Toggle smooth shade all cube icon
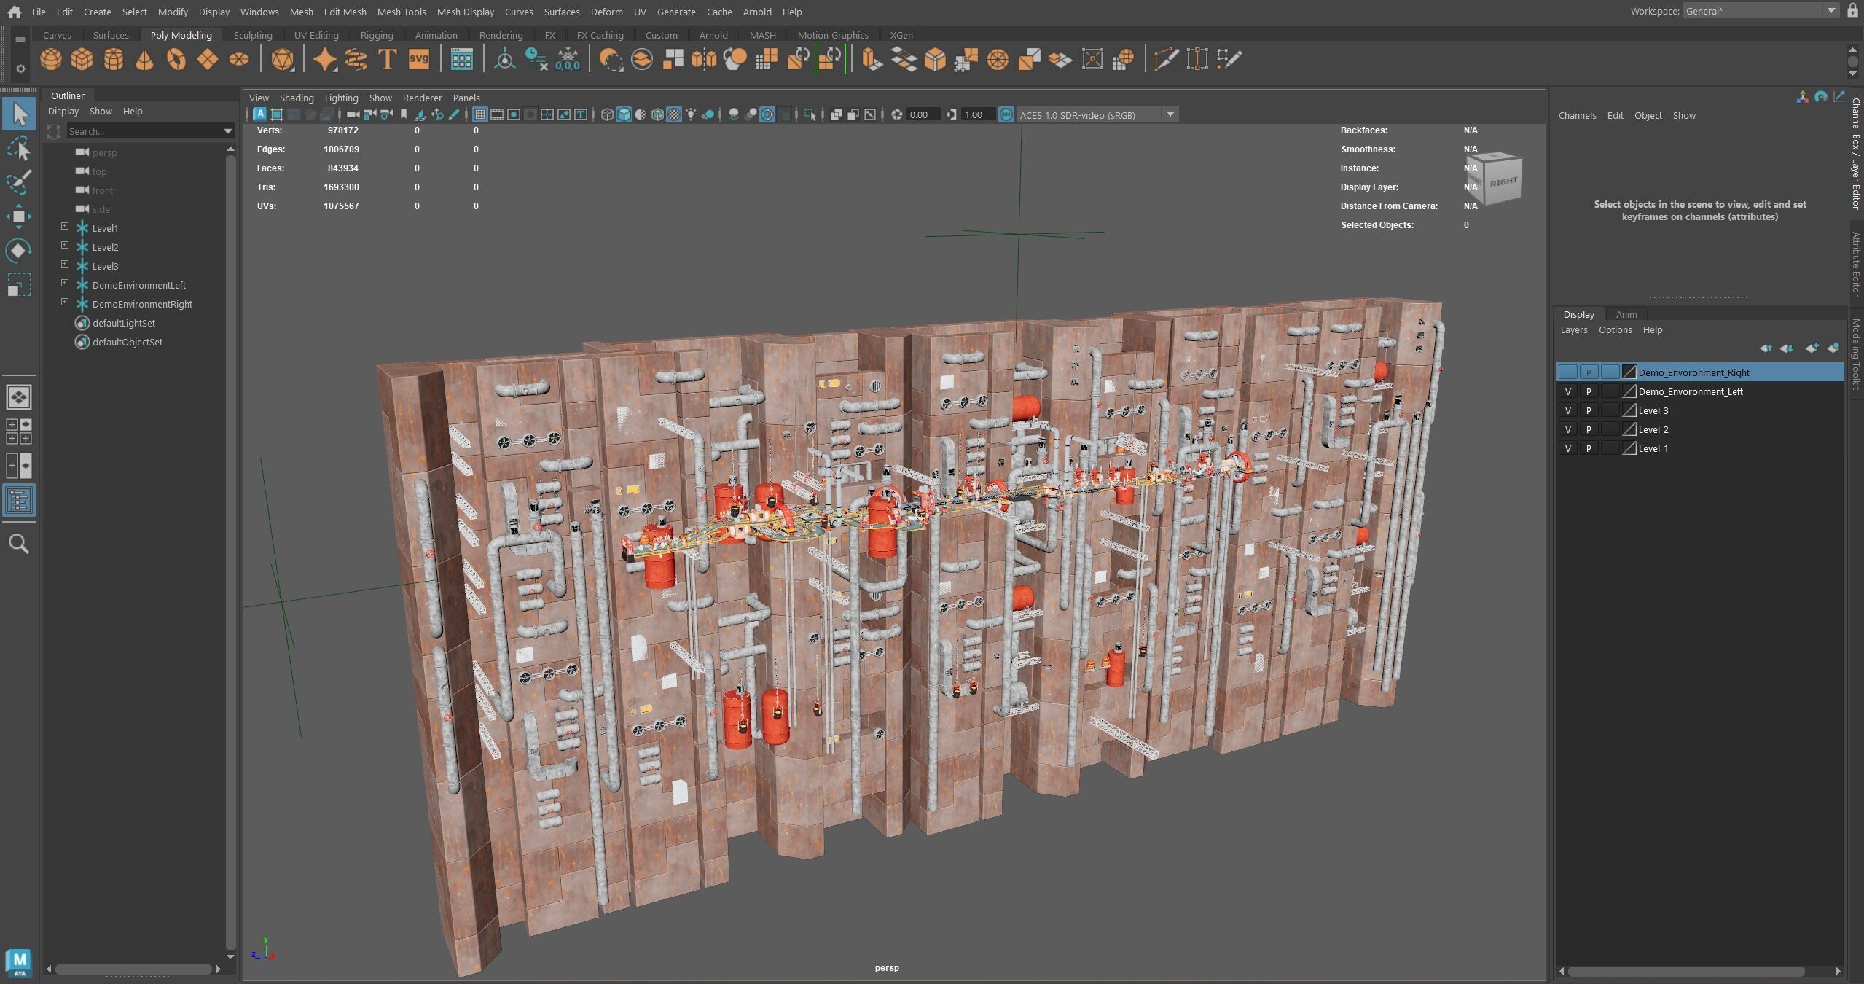 pyautogui.click(x=624, y=114)
